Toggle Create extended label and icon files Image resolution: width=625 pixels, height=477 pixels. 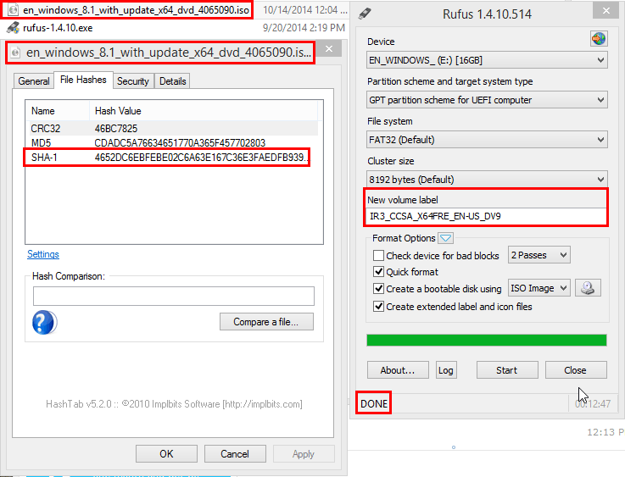(378, 307)
